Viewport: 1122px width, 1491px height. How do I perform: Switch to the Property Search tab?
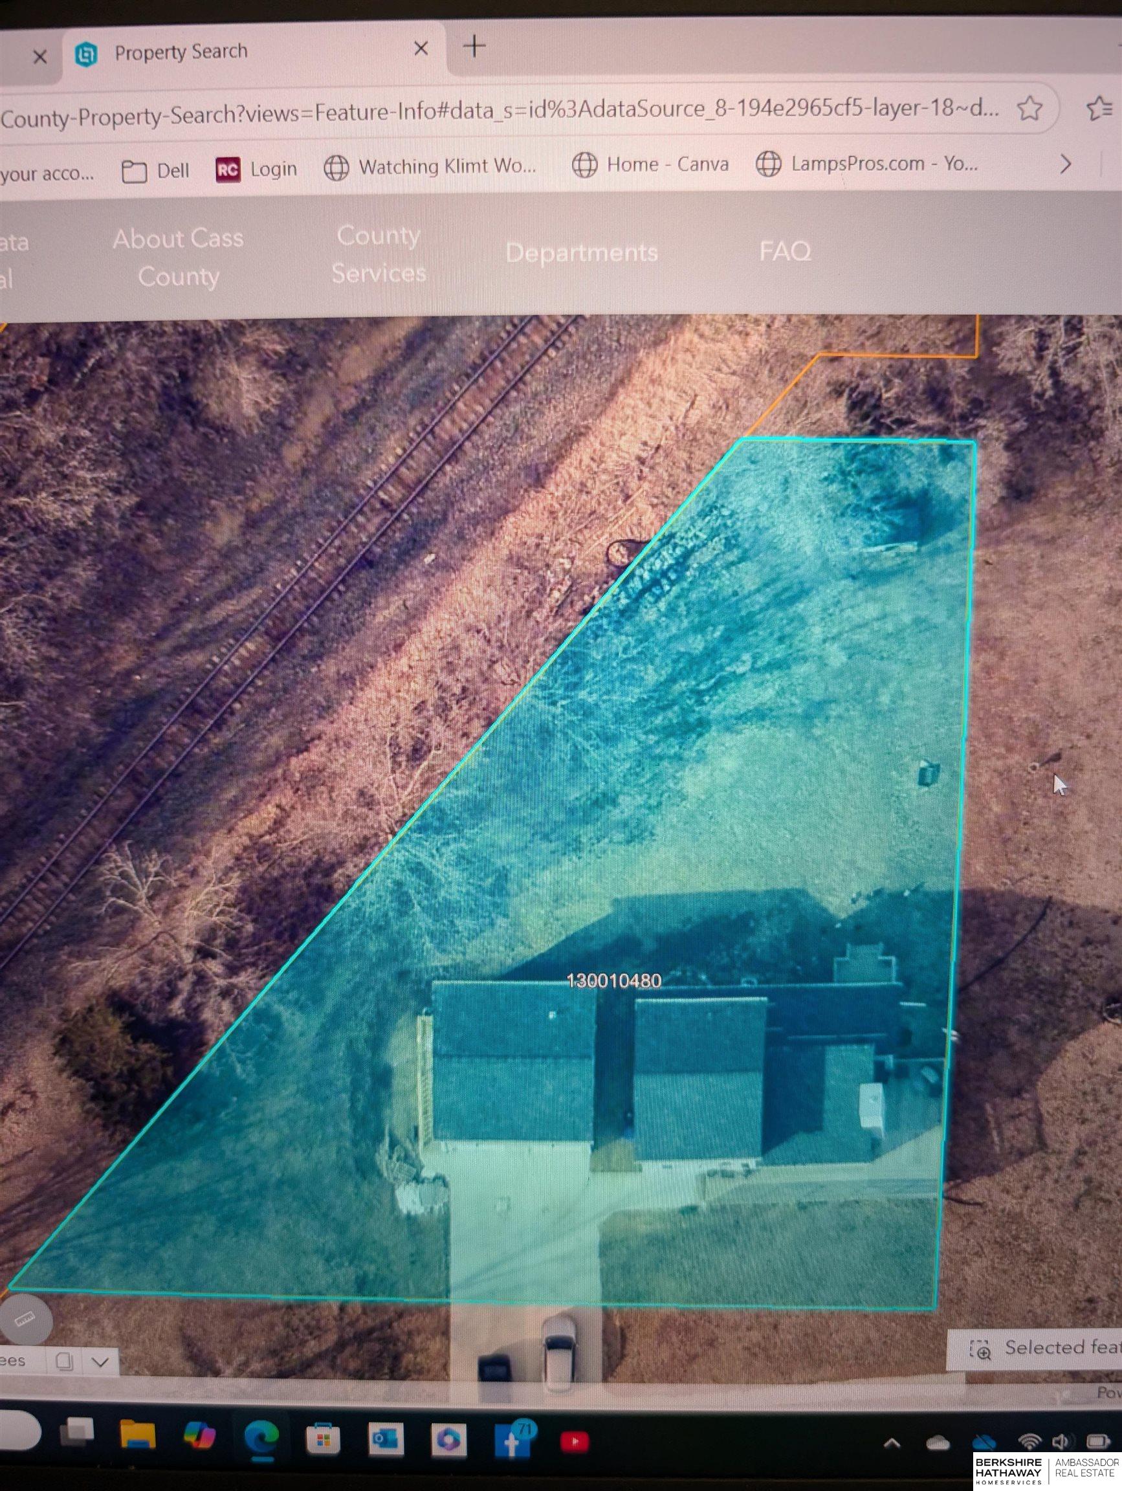[180, 52]
